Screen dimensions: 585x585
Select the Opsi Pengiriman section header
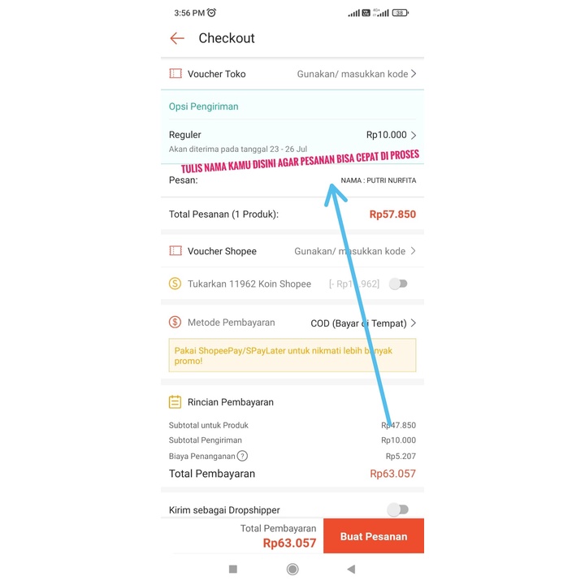coord(204,106)
